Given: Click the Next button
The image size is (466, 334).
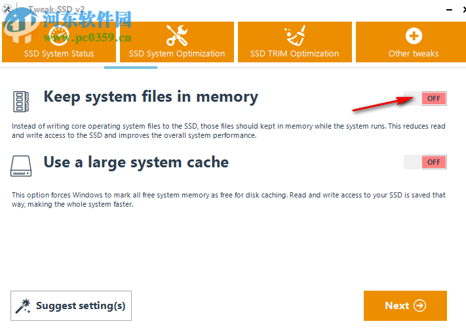Looking at the screenshot, I should [405, 306].
